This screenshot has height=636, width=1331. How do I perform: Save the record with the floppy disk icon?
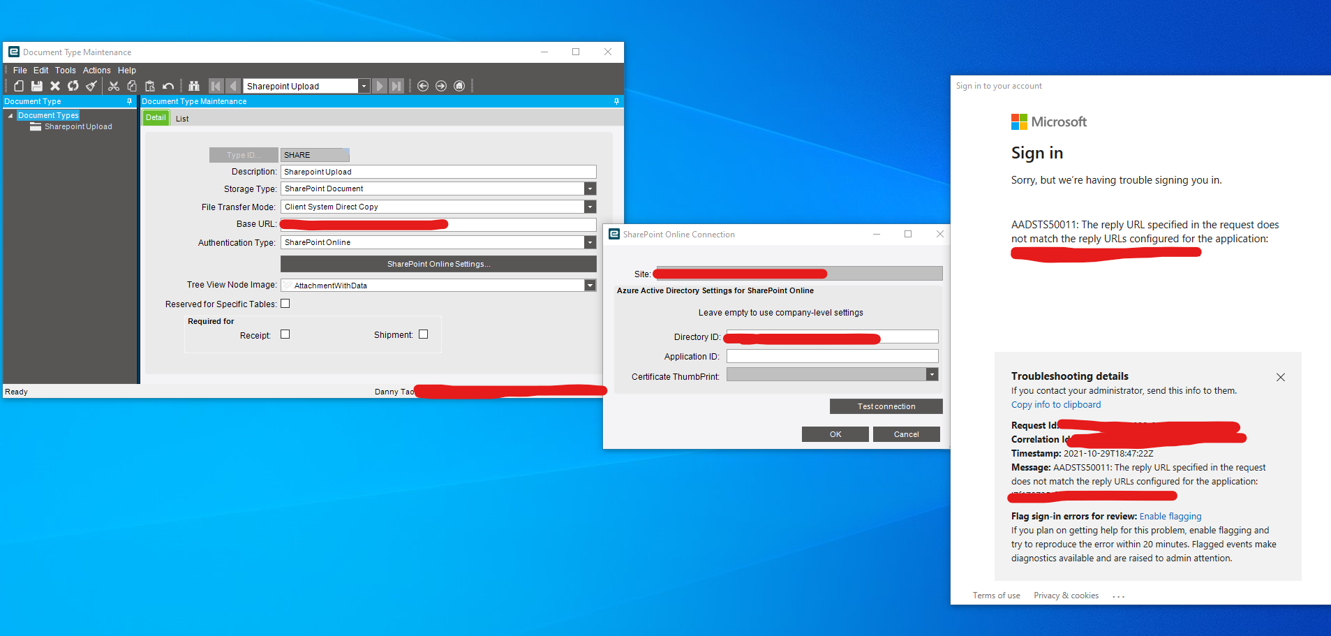pyautogui.click(x=37, y=86)
